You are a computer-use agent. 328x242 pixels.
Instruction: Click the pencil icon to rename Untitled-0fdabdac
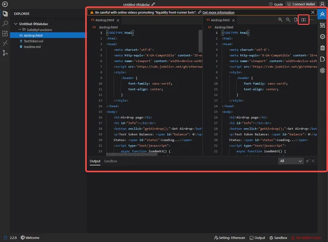[153, 4]
